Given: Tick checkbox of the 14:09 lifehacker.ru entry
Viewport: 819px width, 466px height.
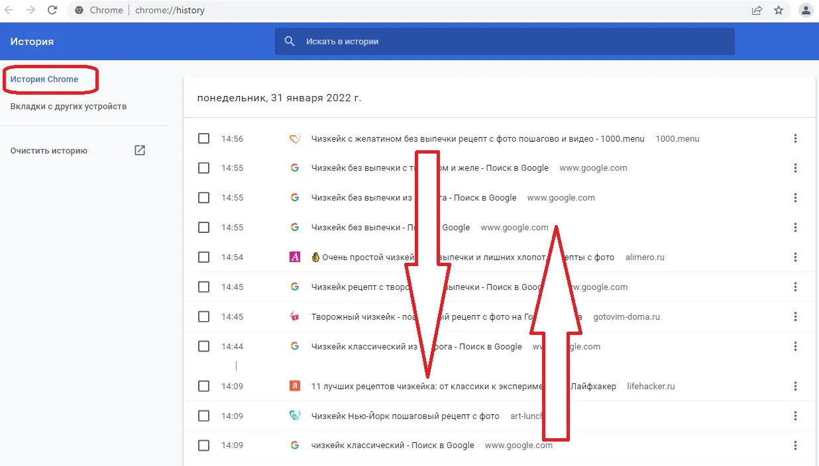Looking at the screenshot, I should (x=203, y=386).
